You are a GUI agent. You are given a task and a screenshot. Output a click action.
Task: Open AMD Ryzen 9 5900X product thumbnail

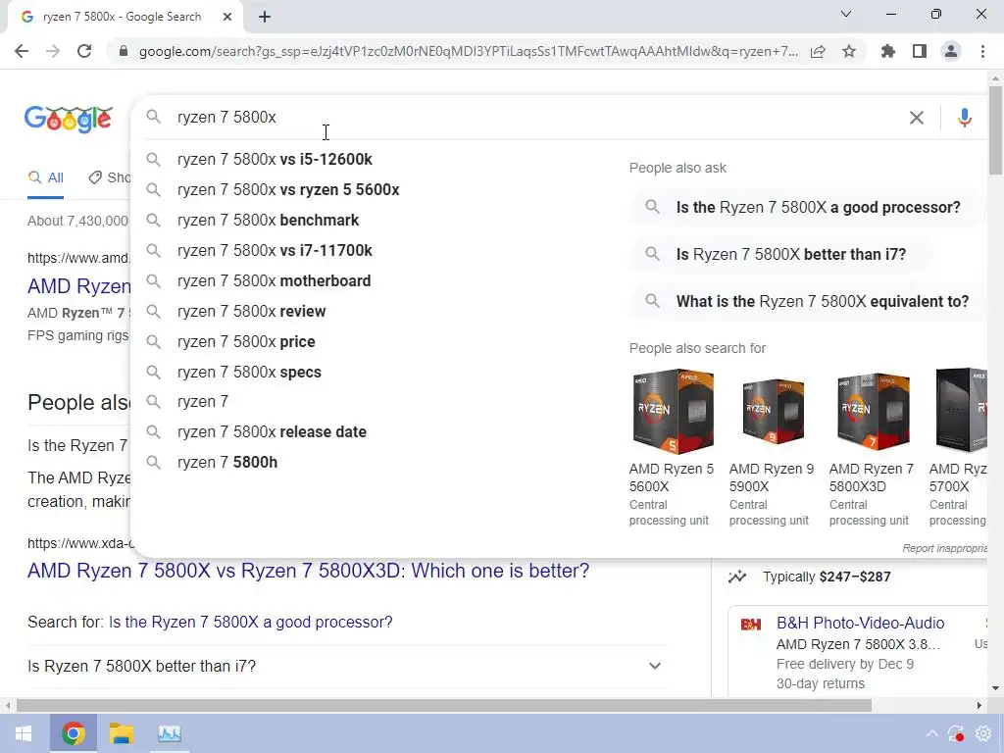[x=773, y=411]
